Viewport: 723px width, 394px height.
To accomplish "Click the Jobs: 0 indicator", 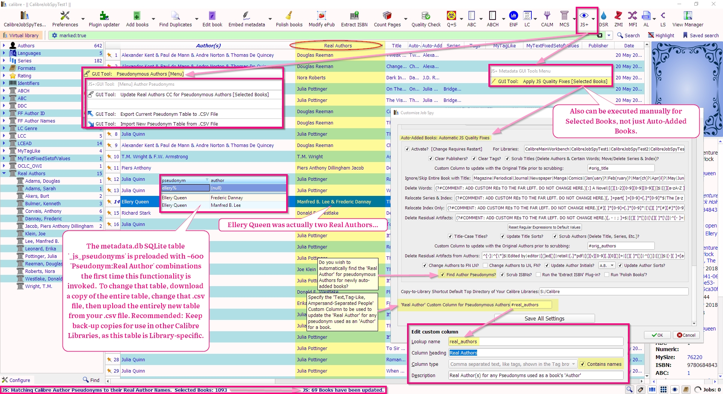I will coord(708,389).
